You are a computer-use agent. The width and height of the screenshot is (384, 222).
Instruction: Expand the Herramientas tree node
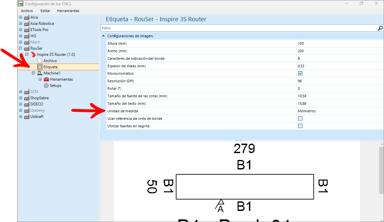[x=40, y=79]
